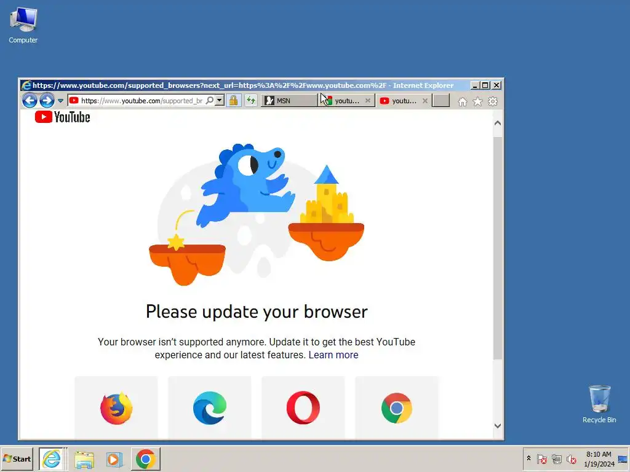Click the Show desktop button in tray

tap(623, 458)
